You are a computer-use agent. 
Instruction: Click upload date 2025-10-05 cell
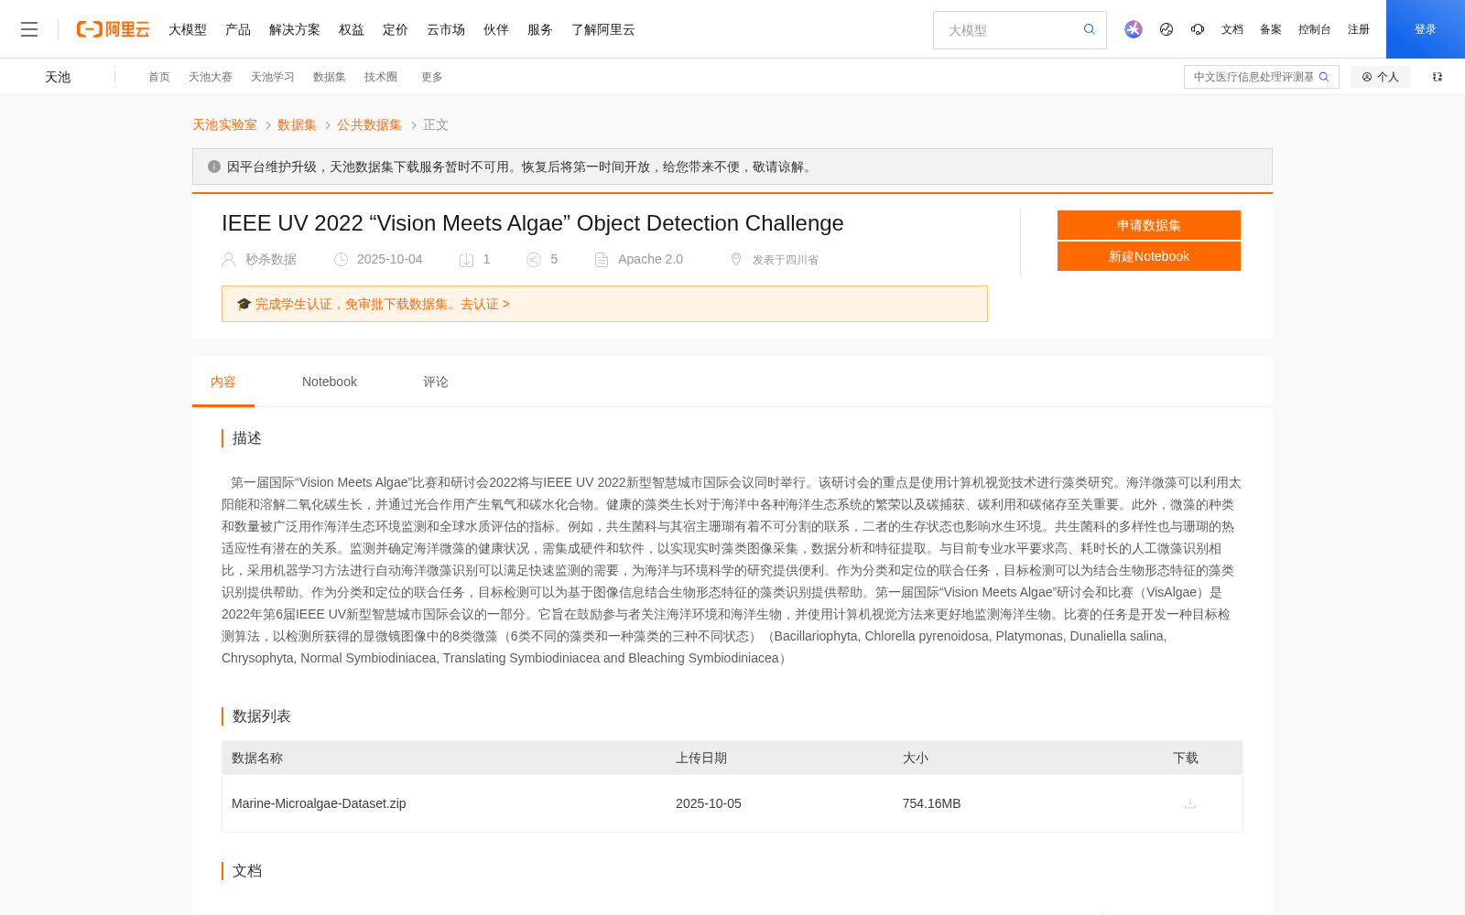709,803
